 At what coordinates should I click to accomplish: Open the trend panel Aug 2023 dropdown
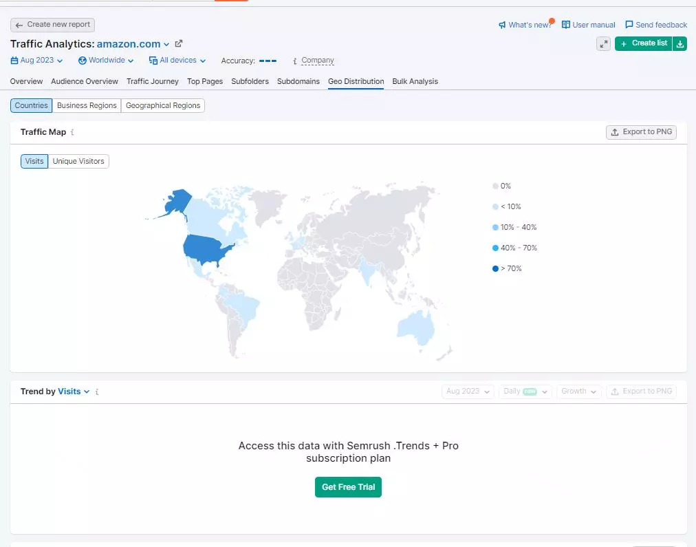[468, 392]
